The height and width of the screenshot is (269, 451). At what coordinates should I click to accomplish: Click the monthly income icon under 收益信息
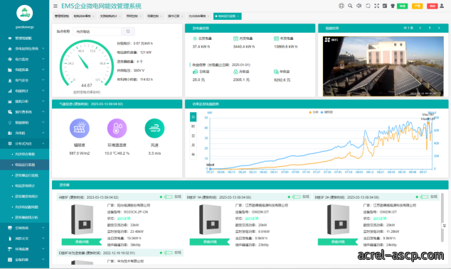point(235,72)
